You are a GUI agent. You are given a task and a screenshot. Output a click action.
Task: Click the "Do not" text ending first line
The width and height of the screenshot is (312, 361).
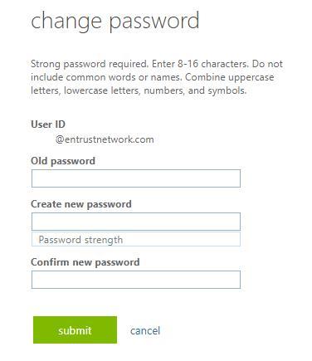(x=267, y=64)
